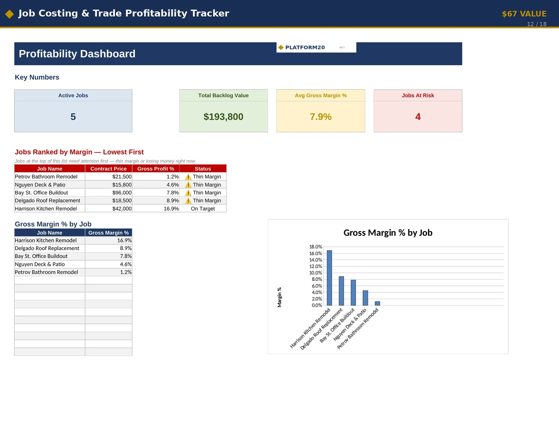Click the Jobs Ranked by Margin heading
The height and width of the screenshot is (423, 559).
[x=79, y=152]
